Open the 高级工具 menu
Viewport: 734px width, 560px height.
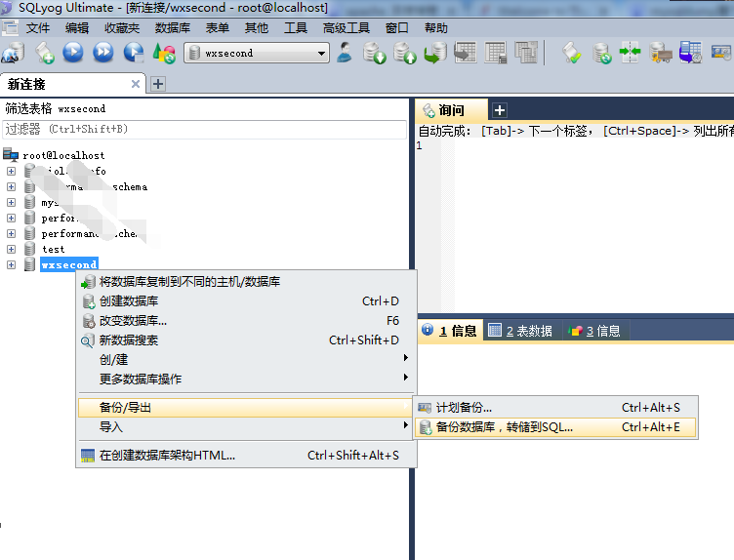click(346, 28)
